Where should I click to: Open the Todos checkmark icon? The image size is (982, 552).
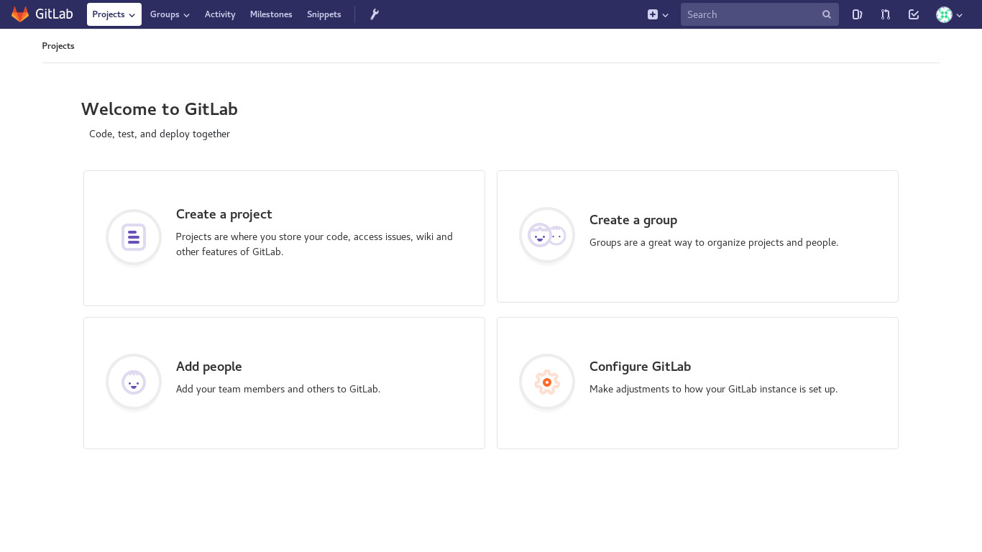coord(914,14)
